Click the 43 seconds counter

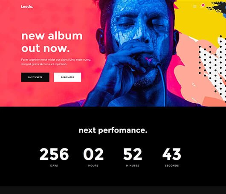click(x=172, y=154)
